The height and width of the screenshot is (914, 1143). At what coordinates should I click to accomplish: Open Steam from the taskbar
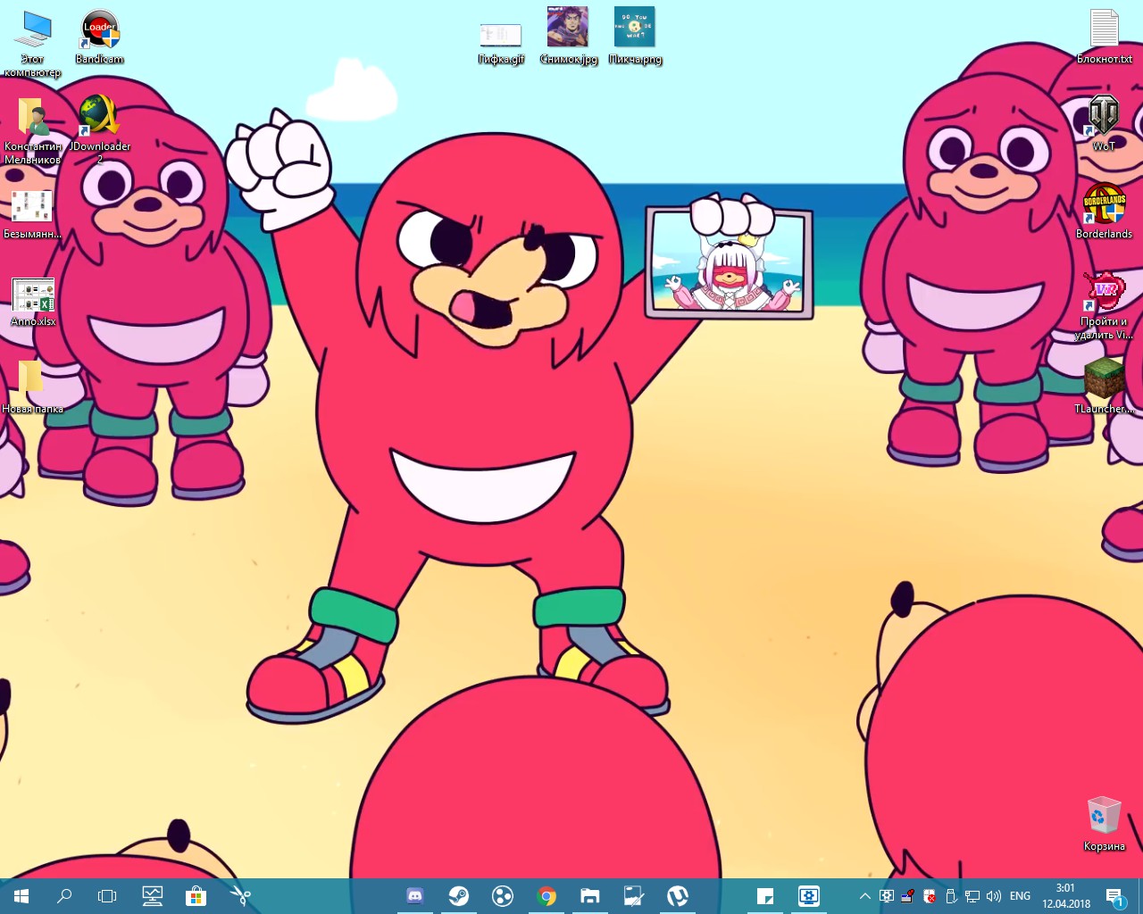pyautogui.click(x=458, y=896)
